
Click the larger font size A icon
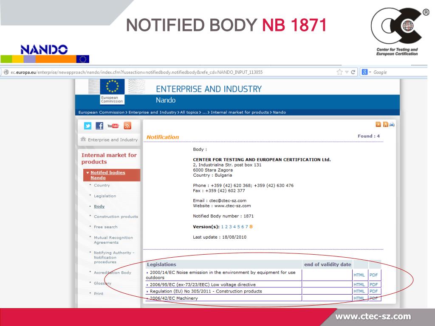[385, 124]
